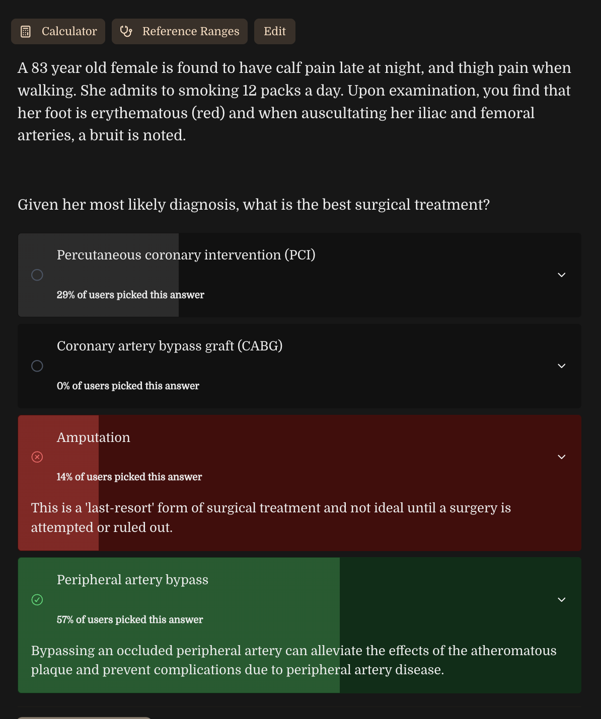
Task: Click the Percutaneous coronary intervention answer text
Action: coord(186,255)
